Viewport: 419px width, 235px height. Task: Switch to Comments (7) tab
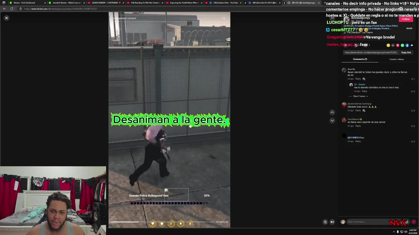click(360, 59)
